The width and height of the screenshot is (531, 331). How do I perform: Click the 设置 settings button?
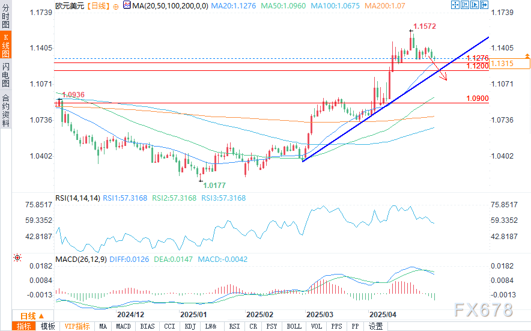[x=376, y=326]
